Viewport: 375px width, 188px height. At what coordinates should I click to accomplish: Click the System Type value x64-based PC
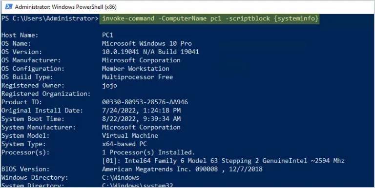click(x=125, y=144)
